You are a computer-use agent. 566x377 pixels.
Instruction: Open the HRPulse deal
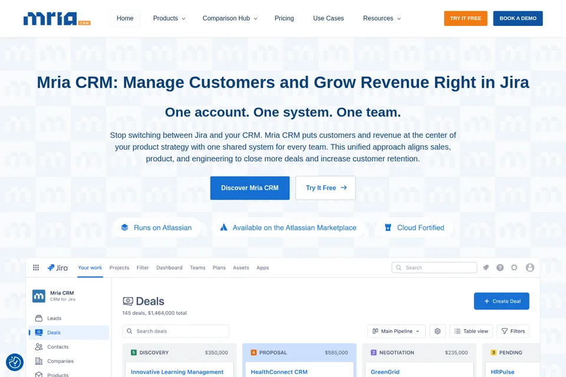(x=502, y=372)
